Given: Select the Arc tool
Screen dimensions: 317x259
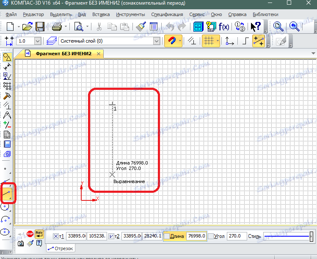Looking at the screenshot, I should (x=5, y=219).
